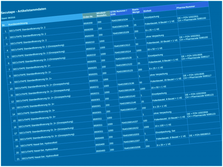The image size is (223, 167).
Task: Click GTIN cell 7640159013112
Action: [x=122, y=46]
